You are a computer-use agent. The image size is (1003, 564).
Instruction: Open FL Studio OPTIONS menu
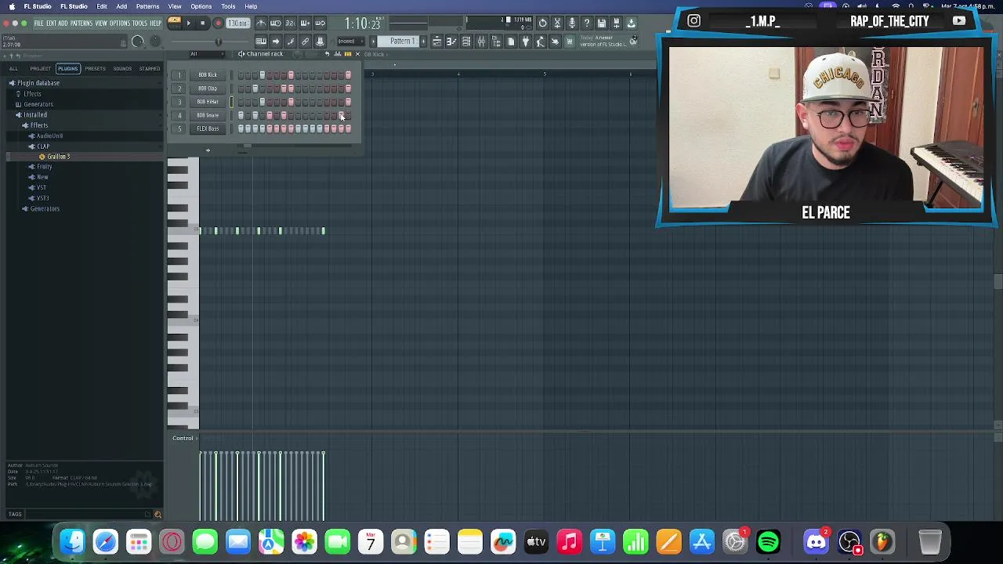point(120,23)
